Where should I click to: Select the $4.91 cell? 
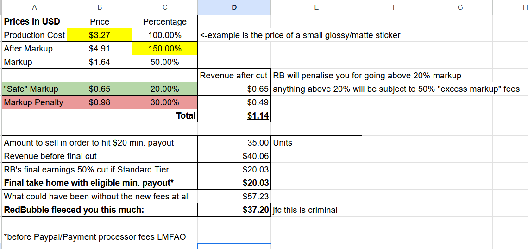click(99, 49)
